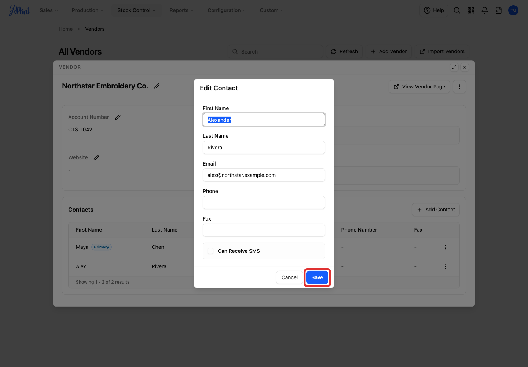Open the Reports menu
The height and width of the screenshot is (367, 528).
181,10
